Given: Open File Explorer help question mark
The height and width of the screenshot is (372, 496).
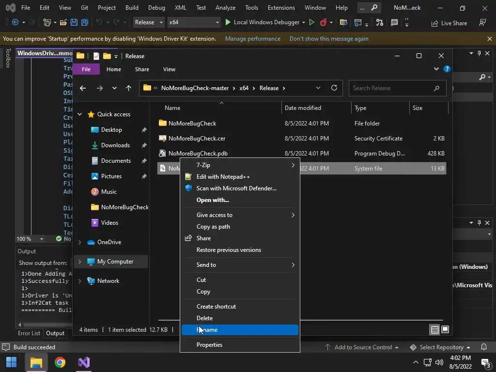Looking at the screenshot, I should [x=447, y=69].
